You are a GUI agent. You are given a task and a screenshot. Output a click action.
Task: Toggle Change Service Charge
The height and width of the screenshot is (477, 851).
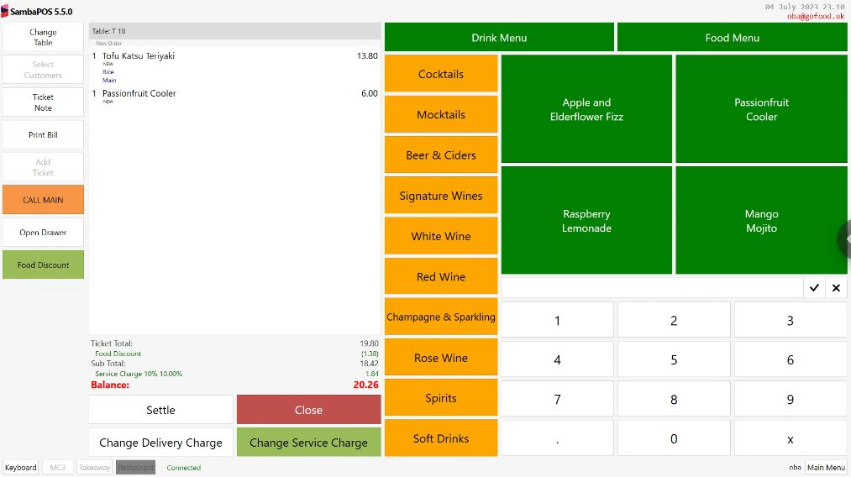[308, 443]
